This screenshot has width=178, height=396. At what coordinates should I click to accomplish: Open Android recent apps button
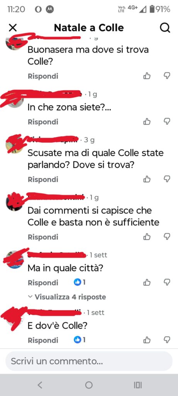[x=138, y=385]
